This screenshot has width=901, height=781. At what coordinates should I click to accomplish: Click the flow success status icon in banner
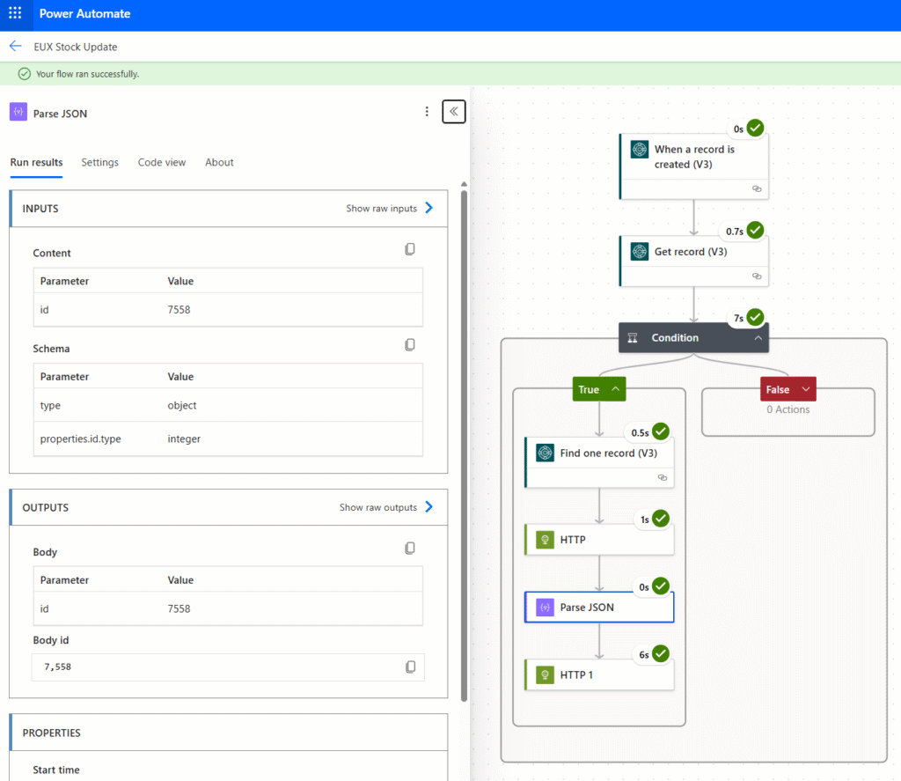click(24, 74)
